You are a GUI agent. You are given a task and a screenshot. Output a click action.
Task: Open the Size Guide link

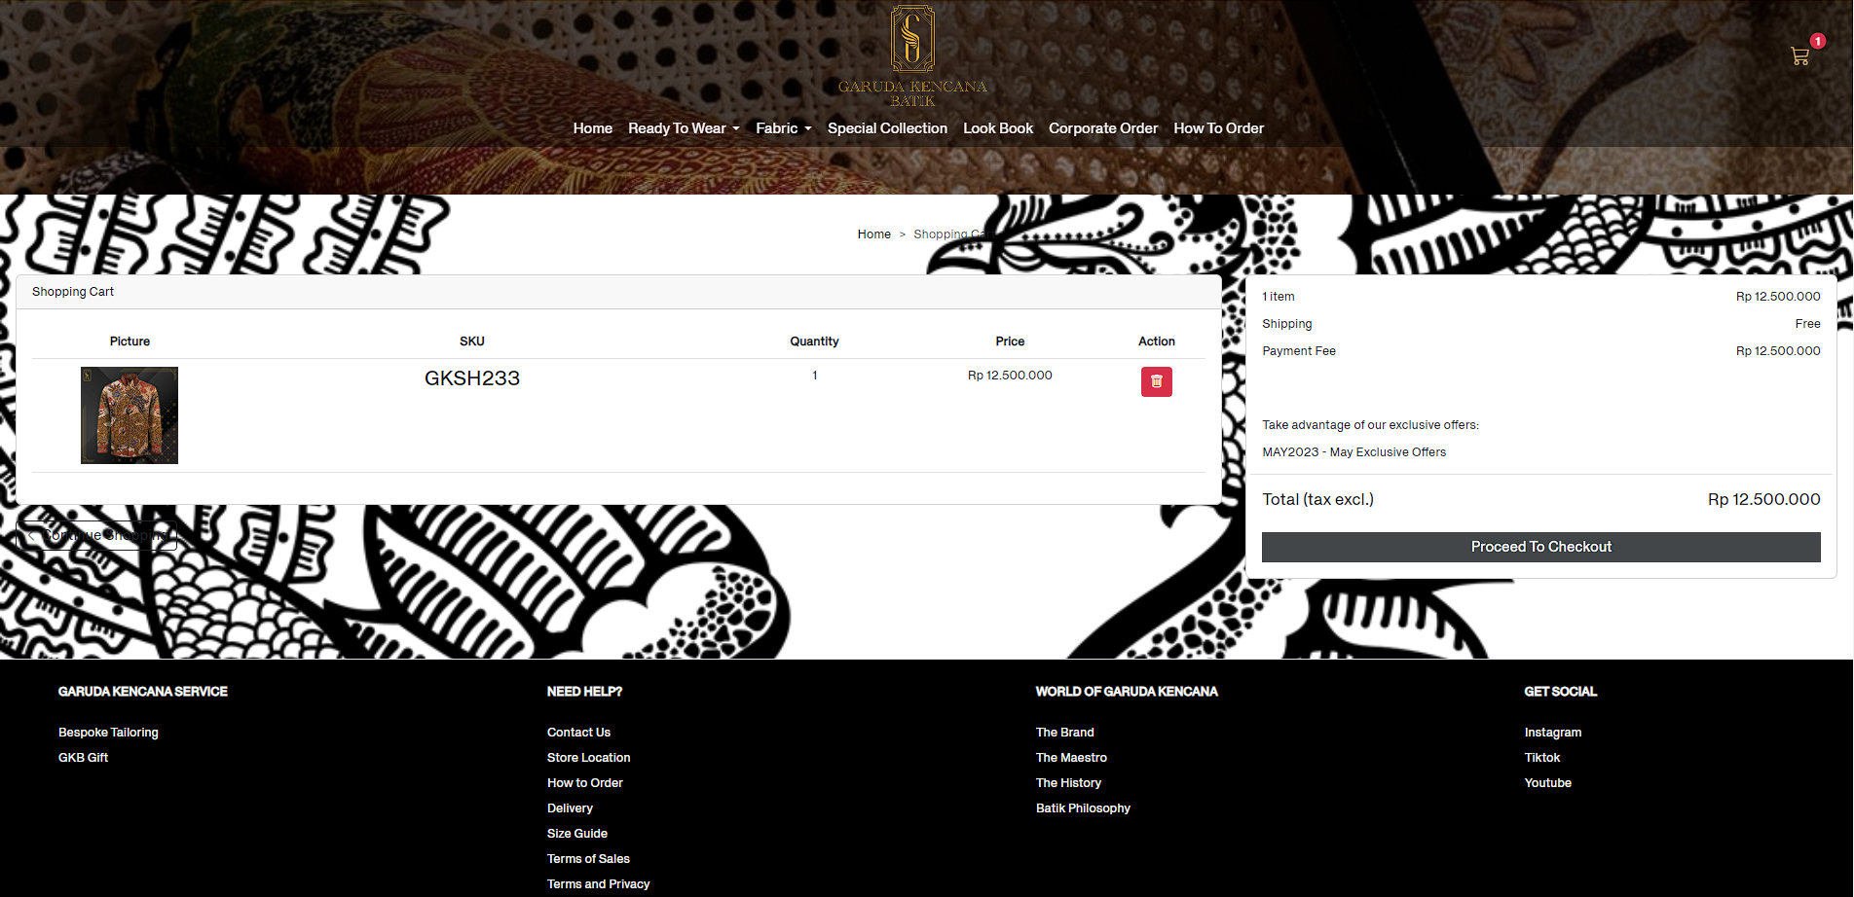click(x=576, y=834)
